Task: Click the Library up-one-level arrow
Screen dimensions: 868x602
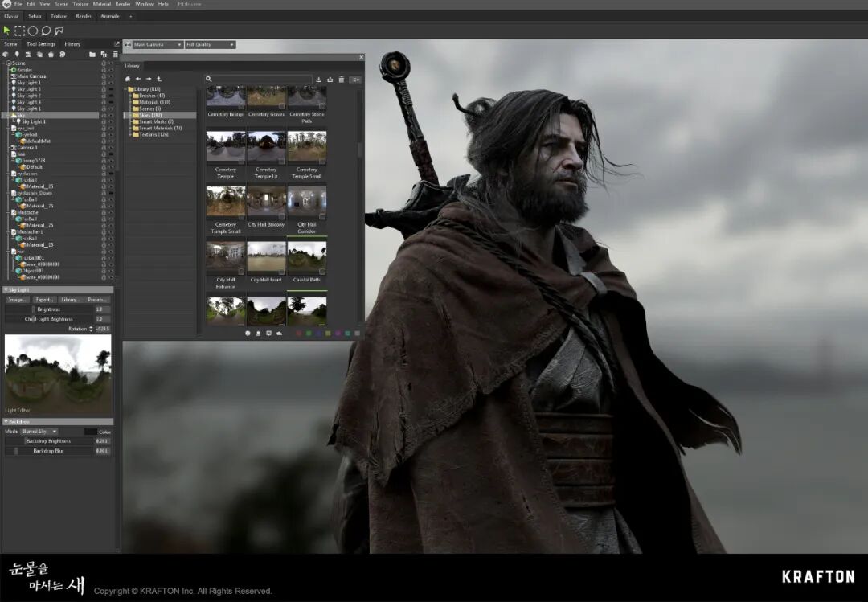Action: (159, 80)
